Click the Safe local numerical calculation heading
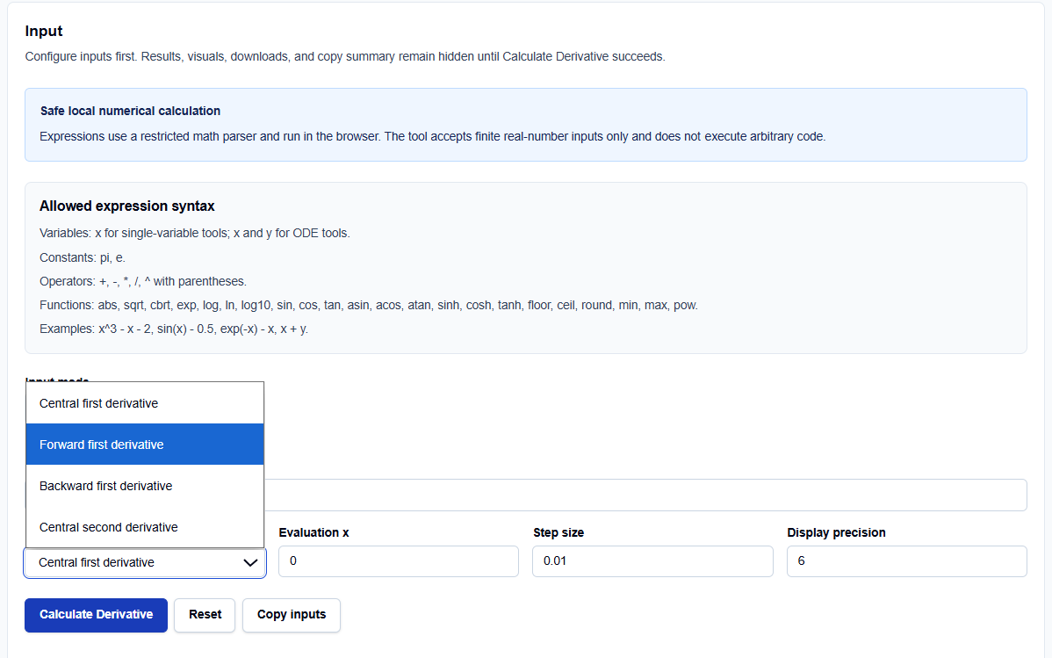Image resolution: width=1052 pixels, height=658 pixels. click(x=130, y=111)
